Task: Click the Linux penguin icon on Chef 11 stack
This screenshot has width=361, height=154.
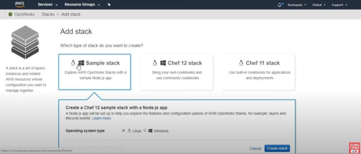Action: coord(241,63)
